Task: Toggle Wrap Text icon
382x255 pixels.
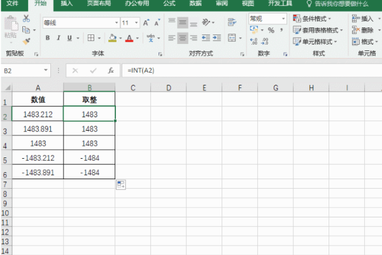Action: tap(232, 22)
